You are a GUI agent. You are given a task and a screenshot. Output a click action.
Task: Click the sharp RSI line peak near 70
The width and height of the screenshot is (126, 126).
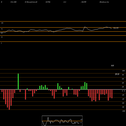(x=85, y=27)
